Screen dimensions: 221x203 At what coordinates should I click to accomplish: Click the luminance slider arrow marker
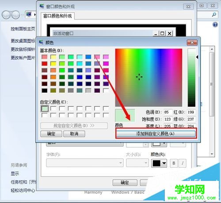197,57
